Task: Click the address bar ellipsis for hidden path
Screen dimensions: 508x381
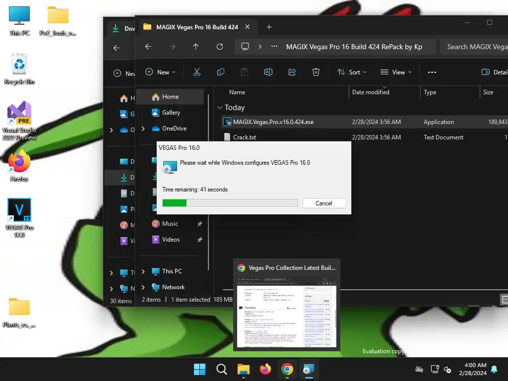Action: pos(274,46)
